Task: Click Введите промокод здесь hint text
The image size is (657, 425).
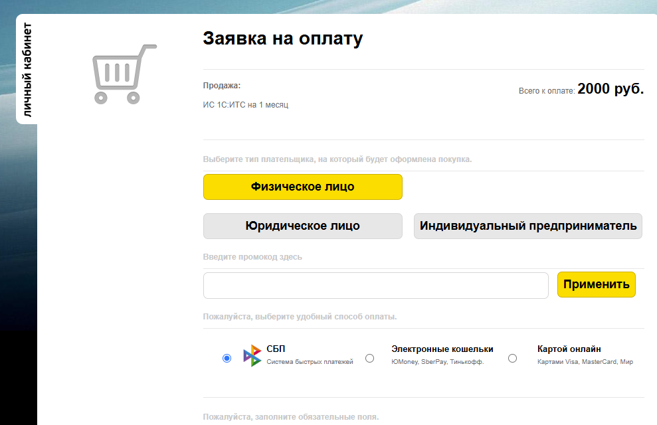Action: click(252, 257)
